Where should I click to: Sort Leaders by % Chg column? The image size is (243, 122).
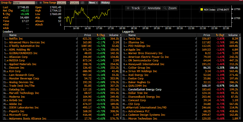point(101,35)
